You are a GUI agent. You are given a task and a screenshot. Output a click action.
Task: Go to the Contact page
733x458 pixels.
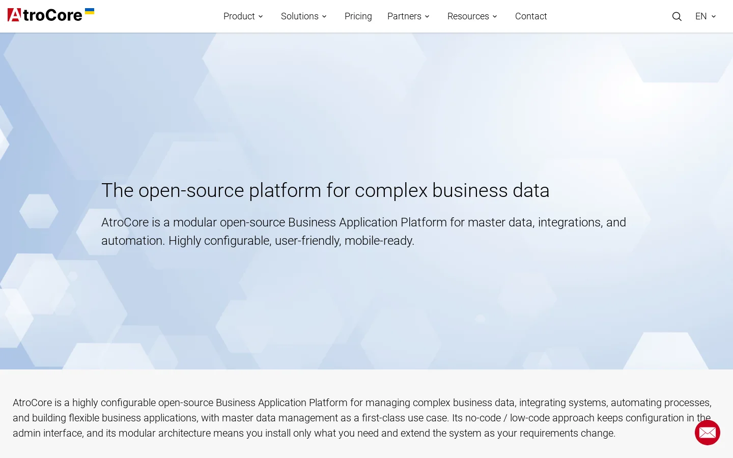pos(531,16)
